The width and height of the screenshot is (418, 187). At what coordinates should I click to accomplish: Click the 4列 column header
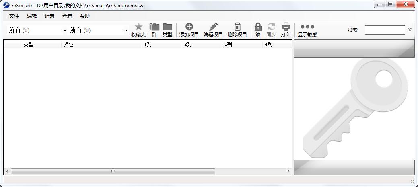pos(277,45)
